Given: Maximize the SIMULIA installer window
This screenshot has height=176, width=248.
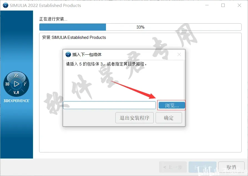Looking at the screenshot, I should point(223,5).
